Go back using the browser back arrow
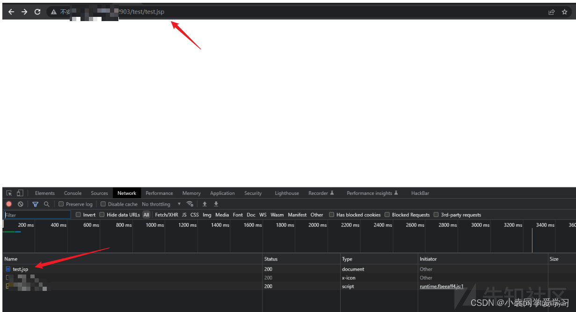Image resolution: width=576 pixels, height=312 pixels. [11, 12]
